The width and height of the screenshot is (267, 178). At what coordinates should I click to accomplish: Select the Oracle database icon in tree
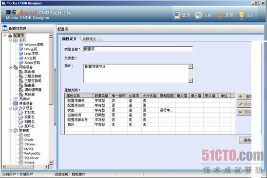21,139
